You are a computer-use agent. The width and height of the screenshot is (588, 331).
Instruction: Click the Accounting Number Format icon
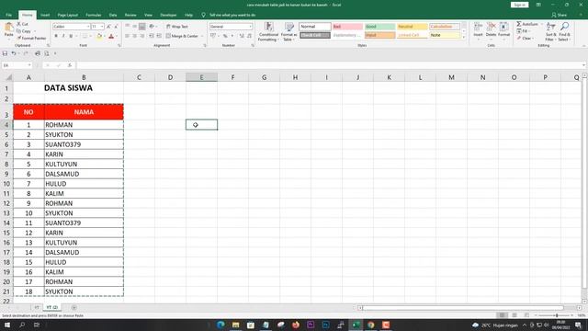tap(213, 36)
